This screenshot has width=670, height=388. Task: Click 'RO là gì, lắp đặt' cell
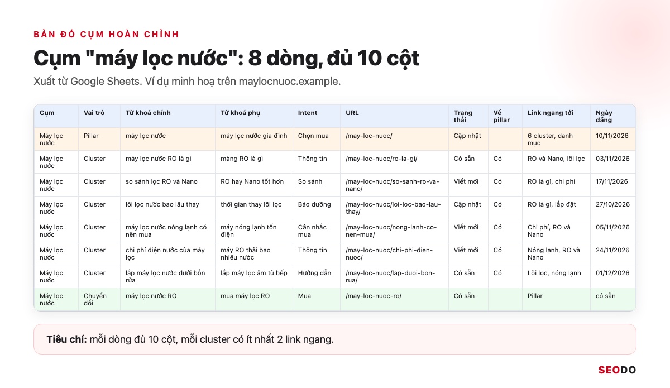(x=556, y=208)
